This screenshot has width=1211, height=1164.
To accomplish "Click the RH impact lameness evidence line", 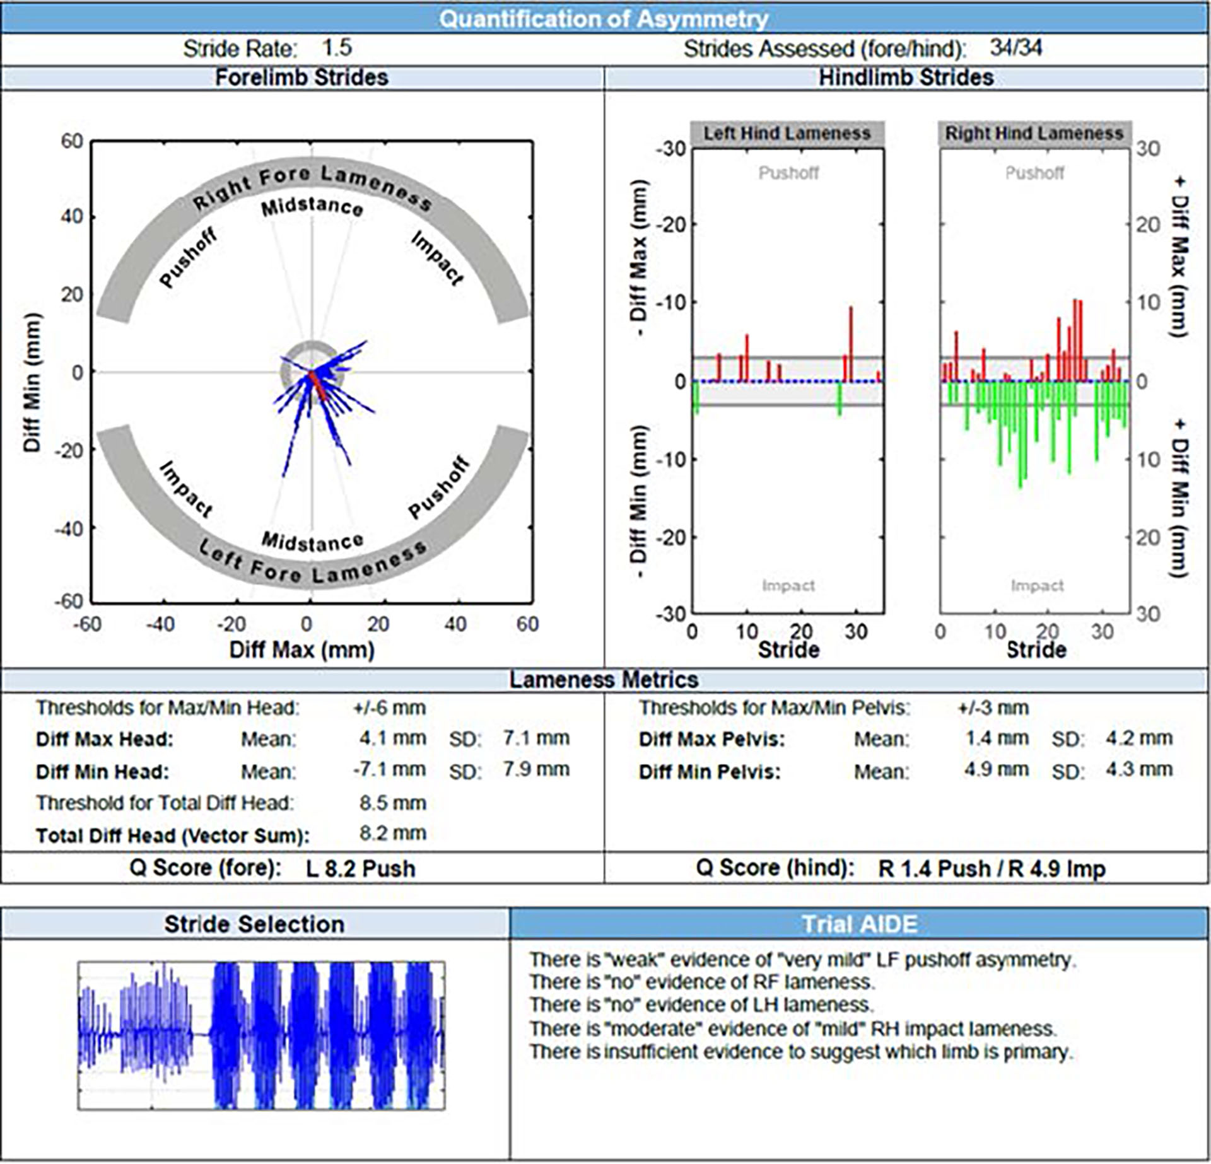I will [x=793, y=1029].
